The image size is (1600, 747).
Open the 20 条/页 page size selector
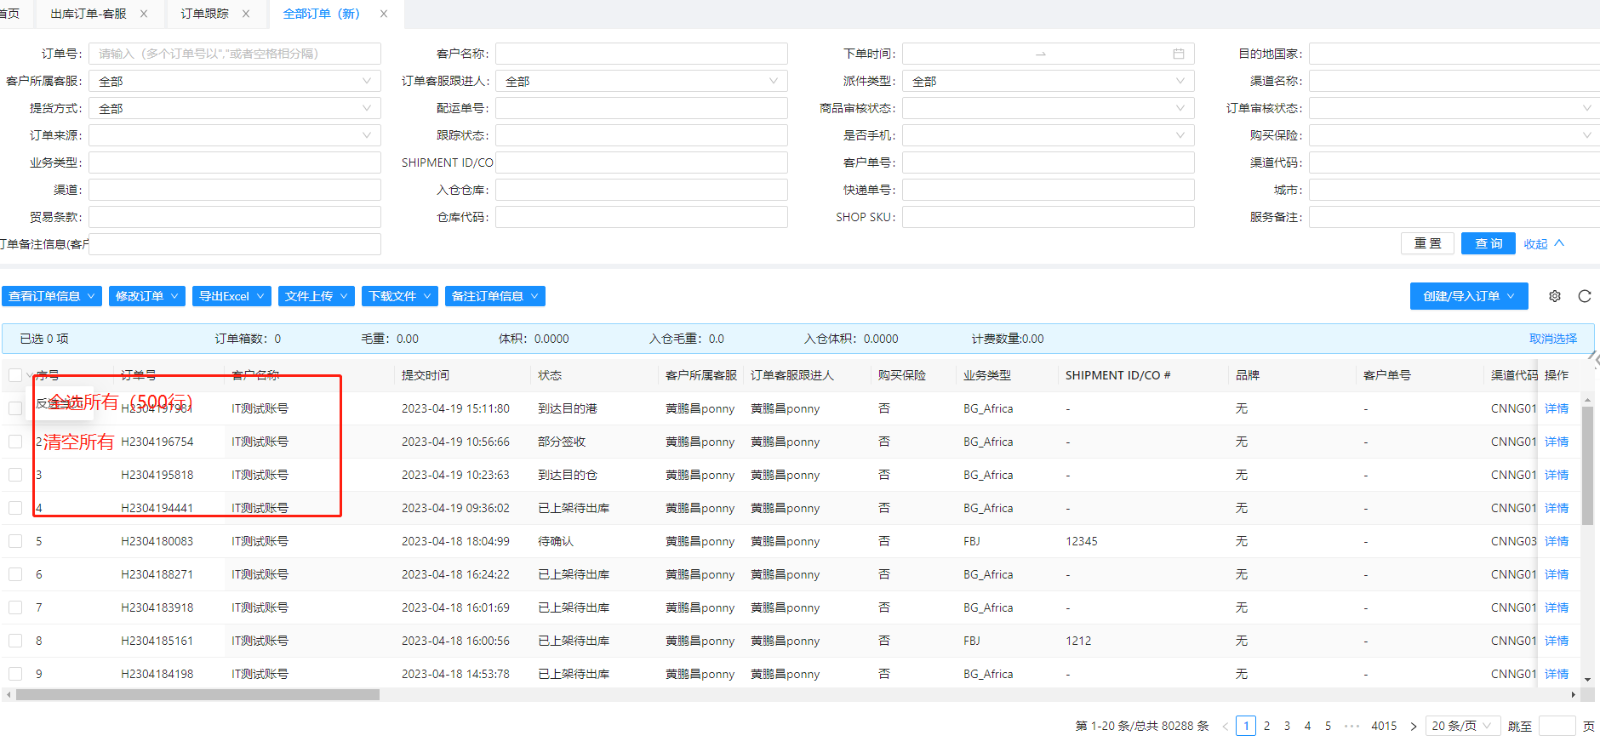pos(1461,726)
